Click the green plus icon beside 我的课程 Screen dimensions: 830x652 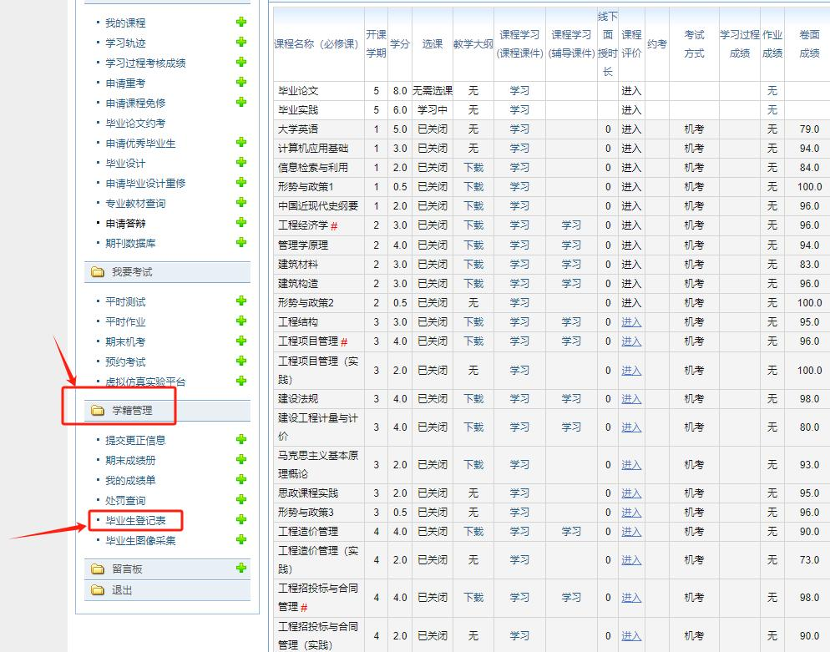(241, 23)
